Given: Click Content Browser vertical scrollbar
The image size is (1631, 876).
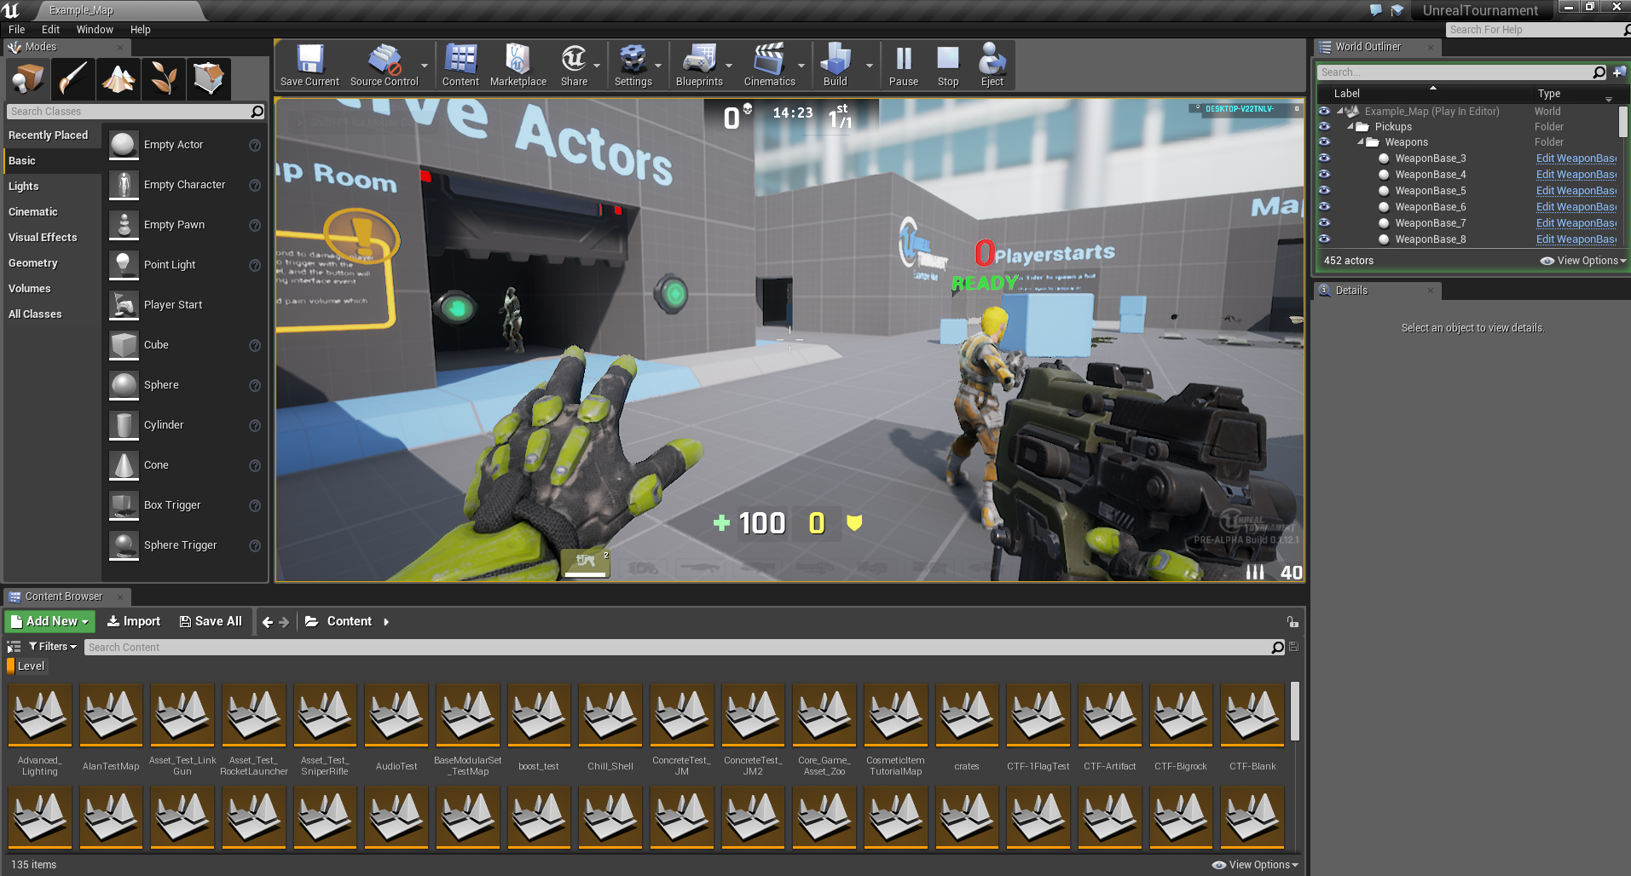Looking at the screenshot, I should click(1295, 711).
